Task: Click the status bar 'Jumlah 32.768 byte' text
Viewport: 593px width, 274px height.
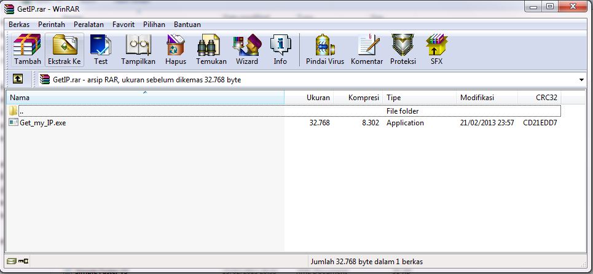Action: (x=366, y=262)
